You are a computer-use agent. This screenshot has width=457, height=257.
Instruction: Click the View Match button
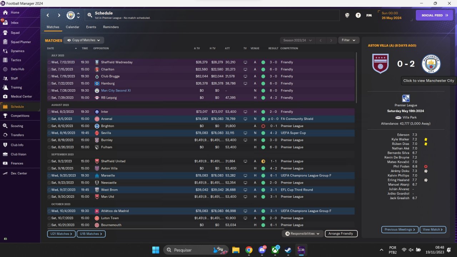tap(433, 230)
